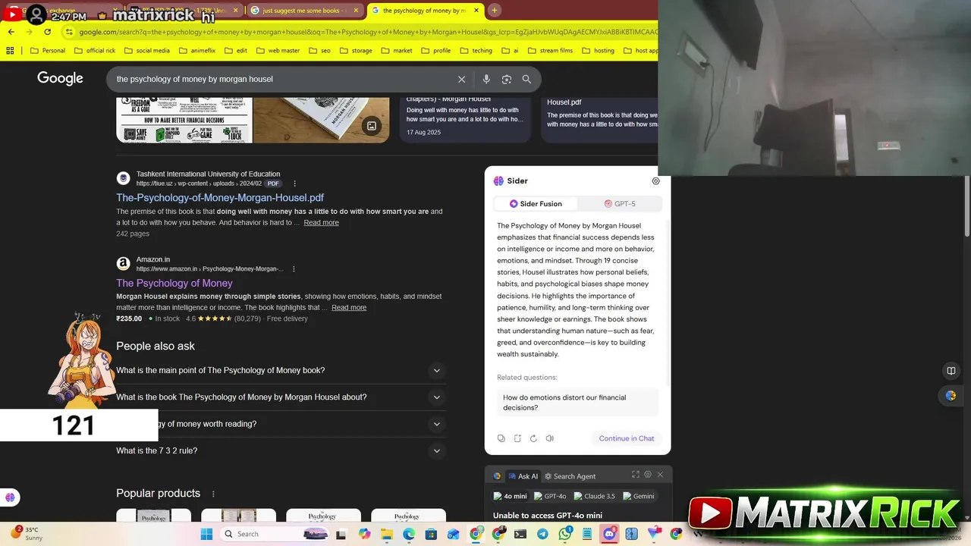Click Continue in Chat button
The image size is (971, 546).
coord(627,438)
